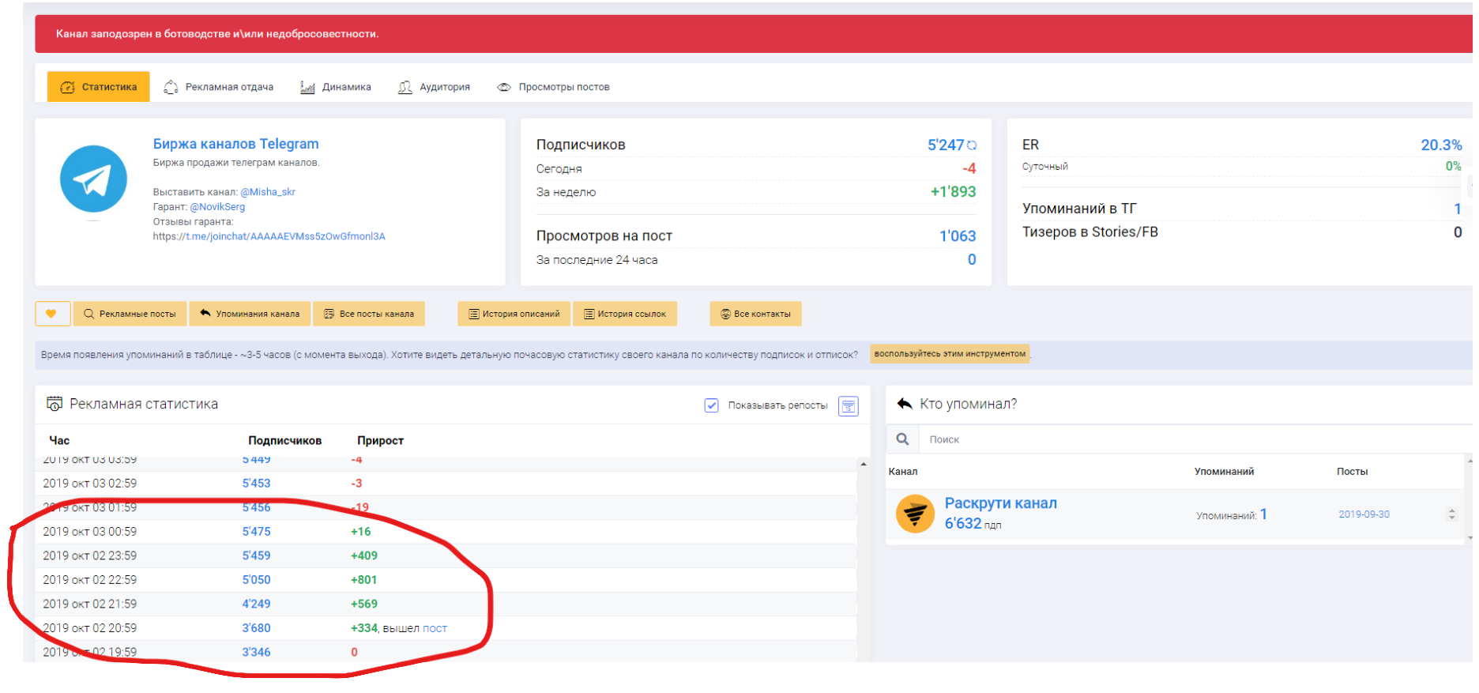Viewport: 1479px width, 693px height.
Task: Show Все посты канала
Action: pos(369,314)
